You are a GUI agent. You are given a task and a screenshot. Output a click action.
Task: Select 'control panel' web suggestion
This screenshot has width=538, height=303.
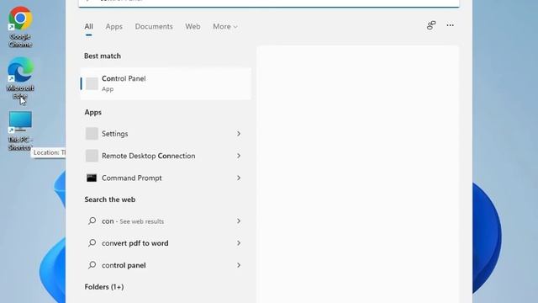(x=166, y=265)
